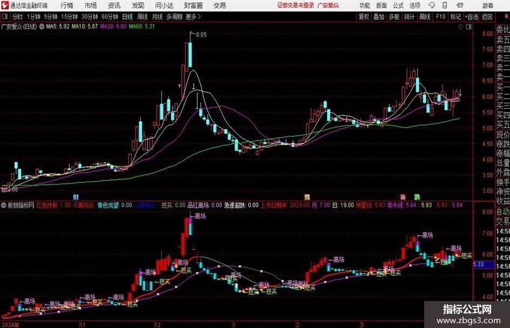This screenshot has height=328, width=510.
Task: Click the MA20: 6.00 indicator value
Action: coord(113,26)
